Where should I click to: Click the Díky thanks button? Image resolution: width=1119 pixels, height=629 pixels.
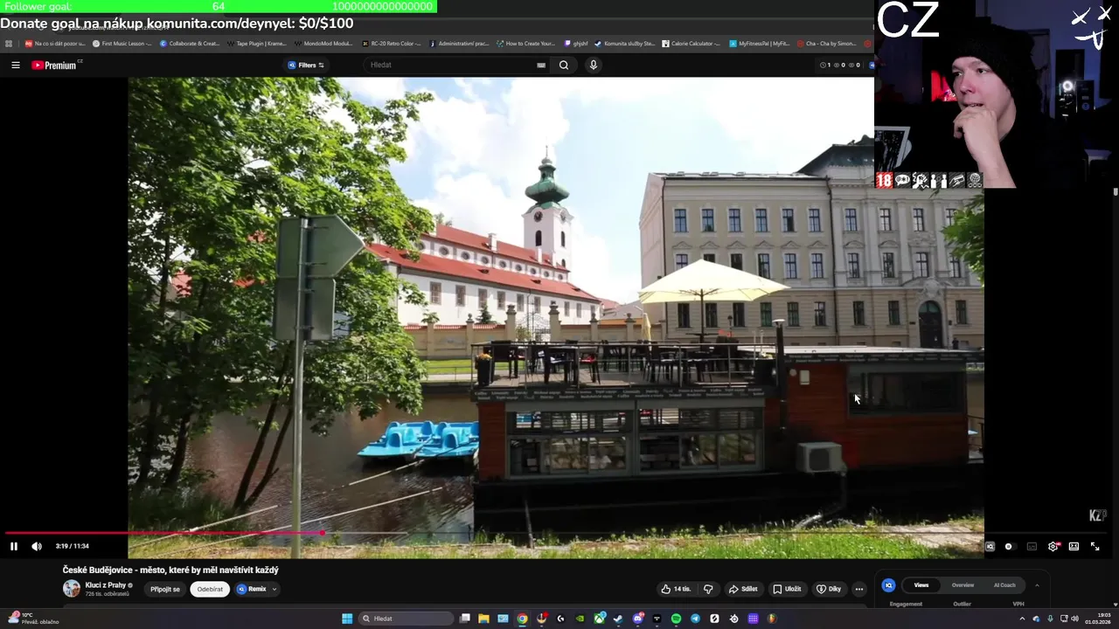click(829, 589)
